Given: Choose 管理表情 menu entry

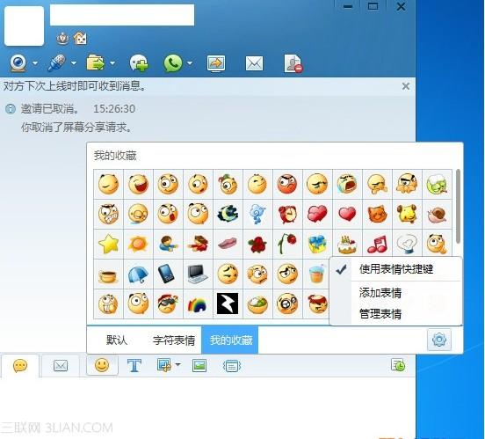Looking at the screenshot, I should (x=380, y=313).
